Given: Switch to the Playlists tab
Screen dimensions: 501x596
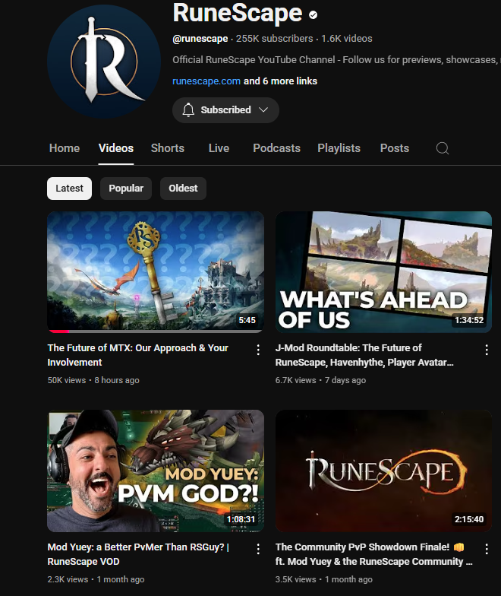Looking at the screenshot, I should tap(339, 148).
